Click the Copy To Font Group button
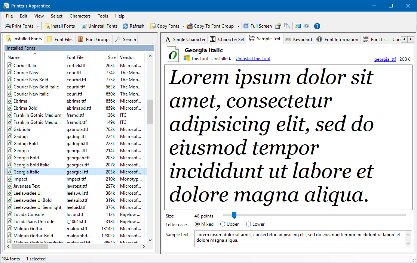The image size is (417, 263). (210, 26)
